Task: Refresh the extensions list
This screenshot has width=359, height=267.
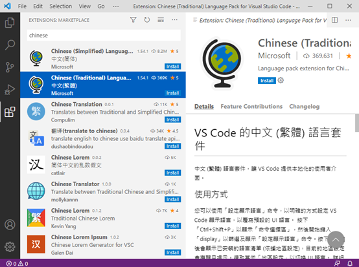Action: (x=147, y=20)
